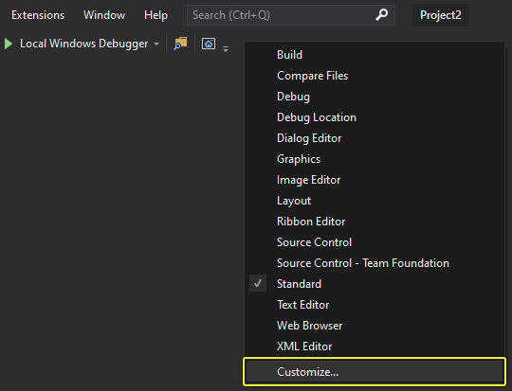Screen dimensions: 512x391
Task: Toggle Source Control - Team Foundation toolbar
Action: tap(375, 263)
